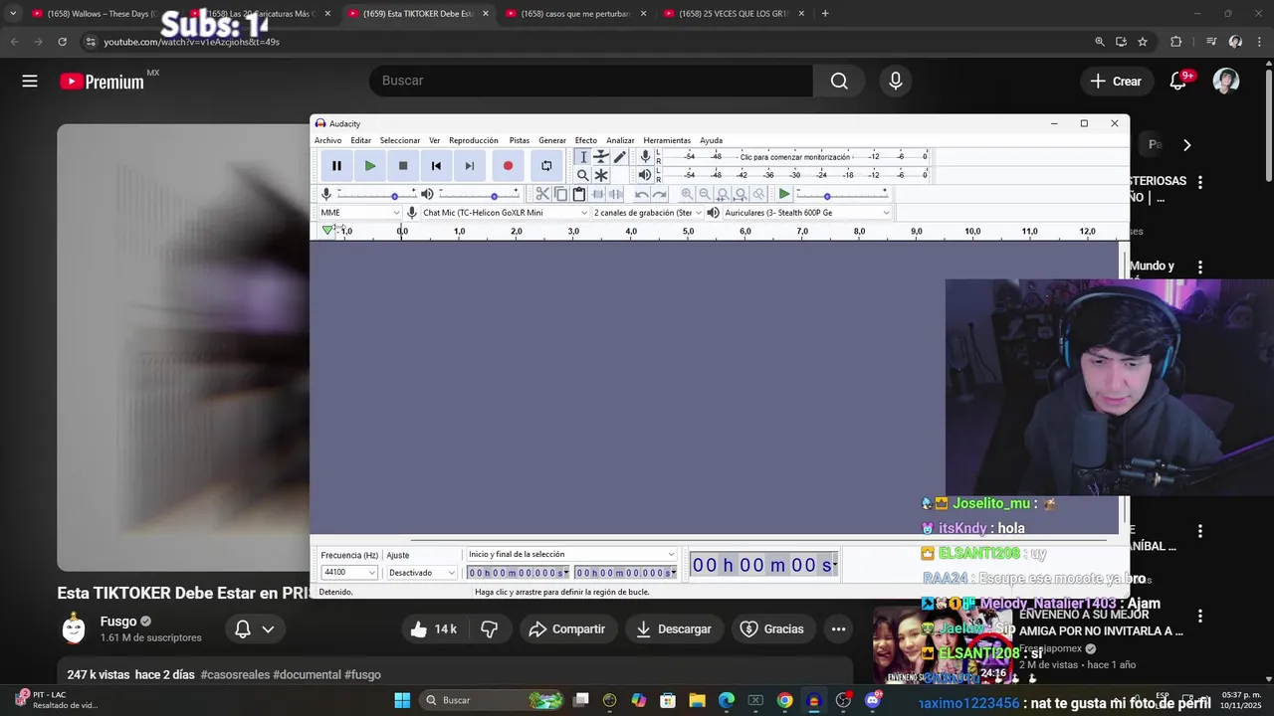Adjust the playback speed slider
This screenshot has height=716, width=1274.
coord(842,195)
